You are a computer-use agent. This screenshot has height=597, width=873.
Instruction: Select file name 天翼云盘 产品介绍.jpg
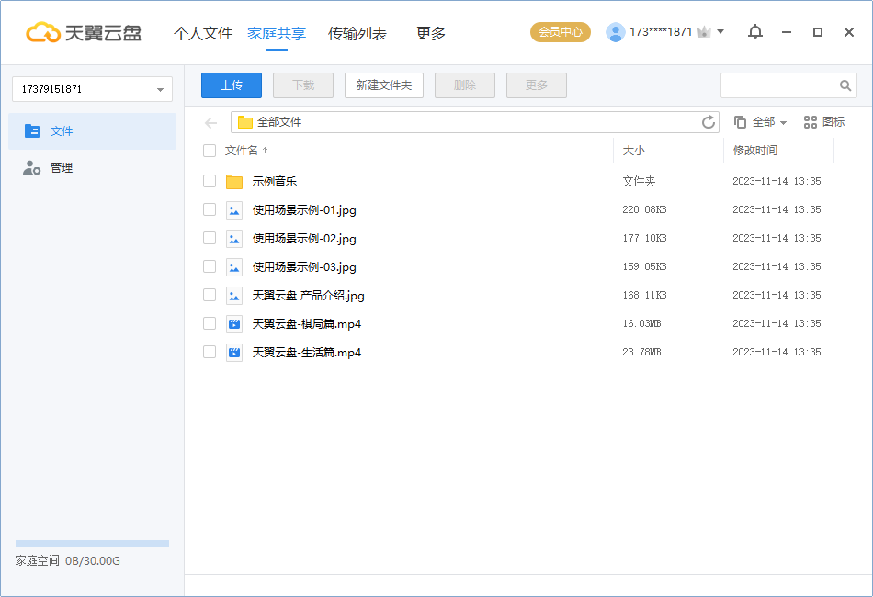tap(309, 296)
